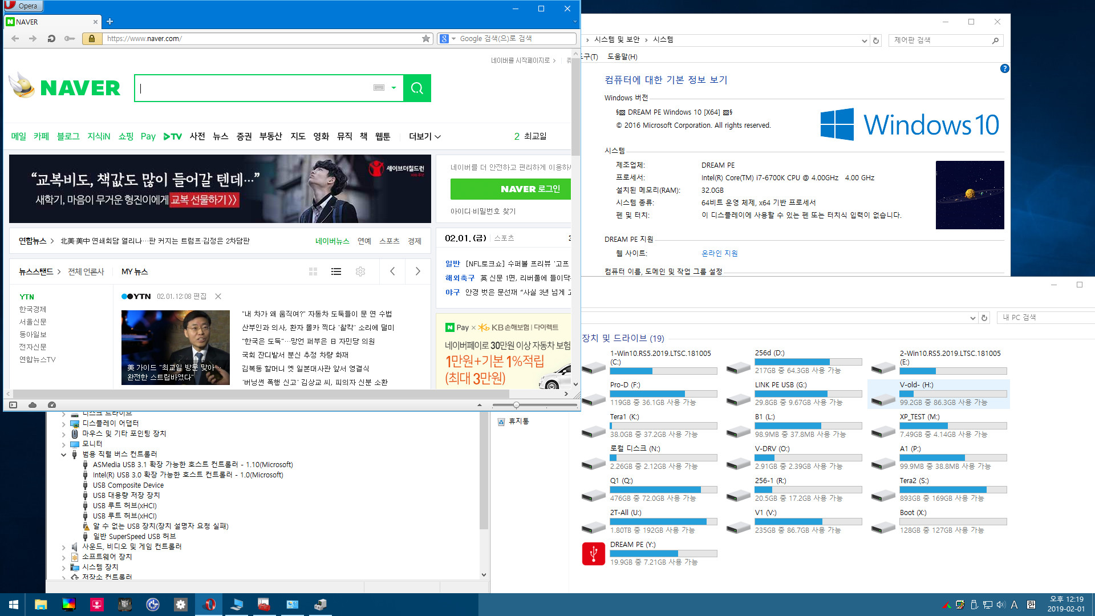Click the 아이디·비밀번호 찾기 link

tap(483, 211)
